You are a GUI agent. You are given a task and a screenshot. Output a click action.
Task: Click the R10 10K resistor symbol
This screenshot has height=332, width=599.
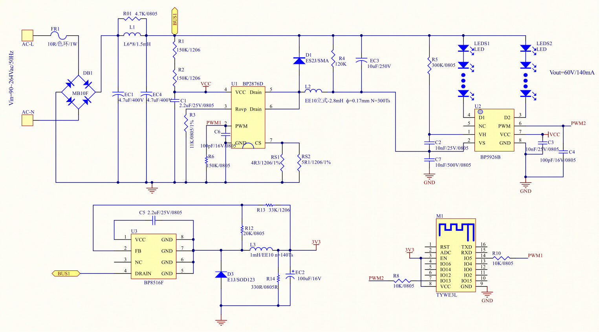502,258
